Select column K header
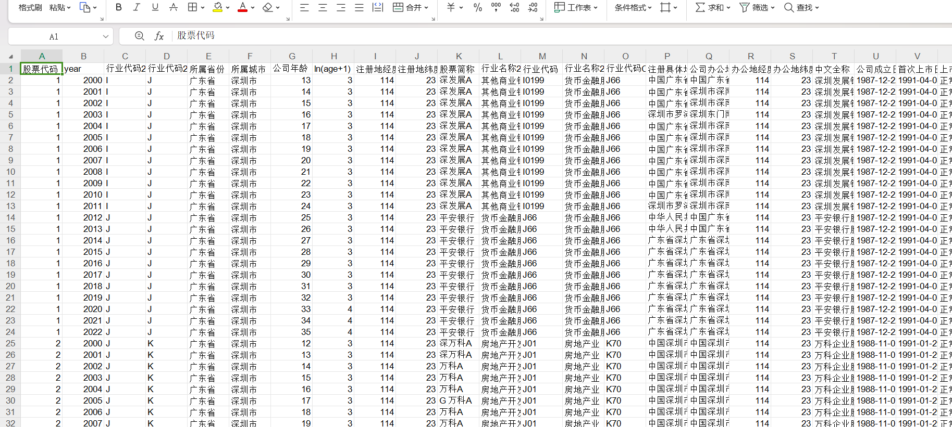 pyautogui.click(x=459, y=56)
